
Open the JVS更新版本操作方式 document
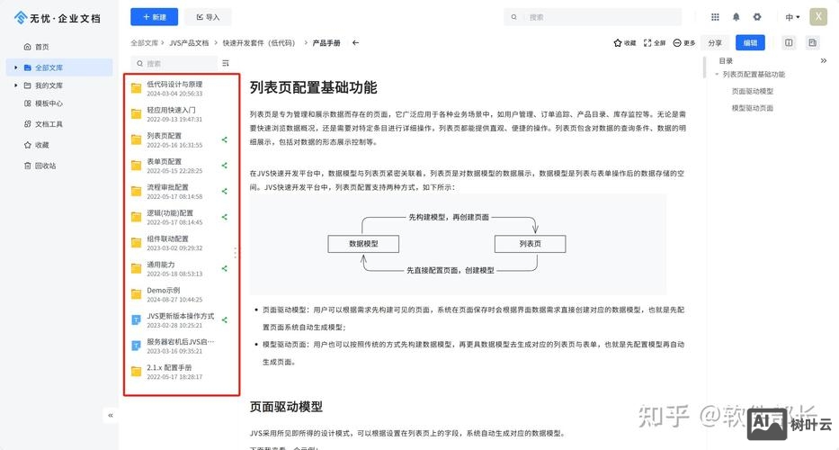pos(182,319)
